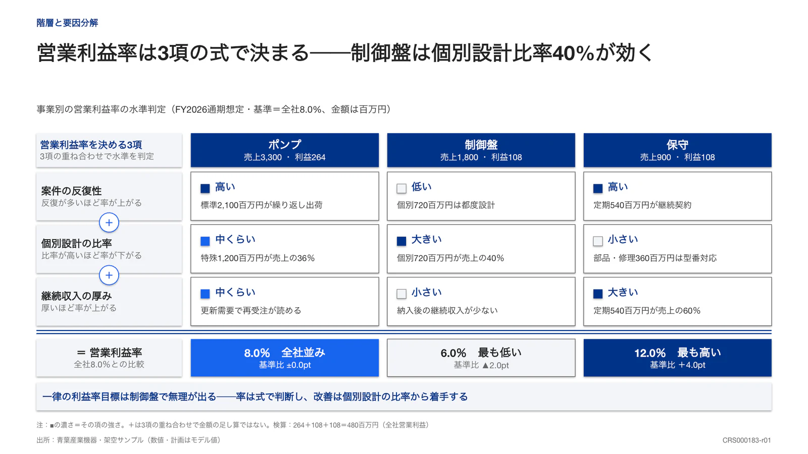
Task: Click the text 定期540百万円が継続契約
Action: point(642,205)
